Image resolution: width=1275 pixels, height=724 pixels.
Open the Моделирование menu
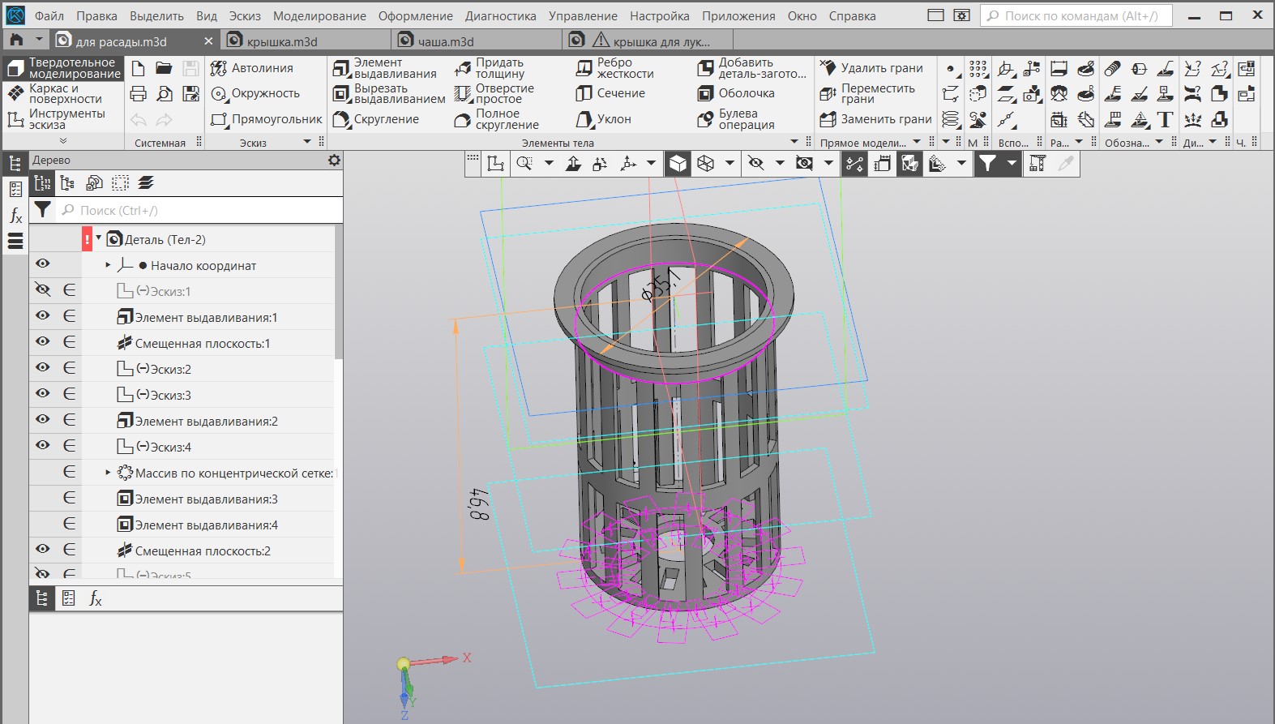coord(319,15)
